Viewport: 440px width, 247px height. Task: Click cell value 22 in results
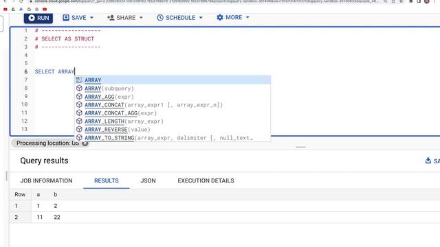click(x=57, y=217)
